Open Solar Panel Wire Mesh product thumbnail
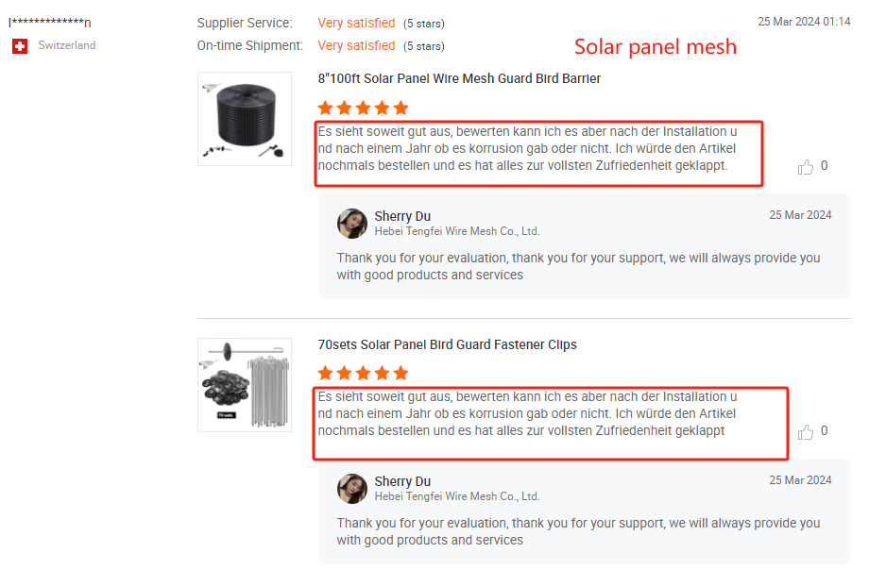 [x=245, y=119]
